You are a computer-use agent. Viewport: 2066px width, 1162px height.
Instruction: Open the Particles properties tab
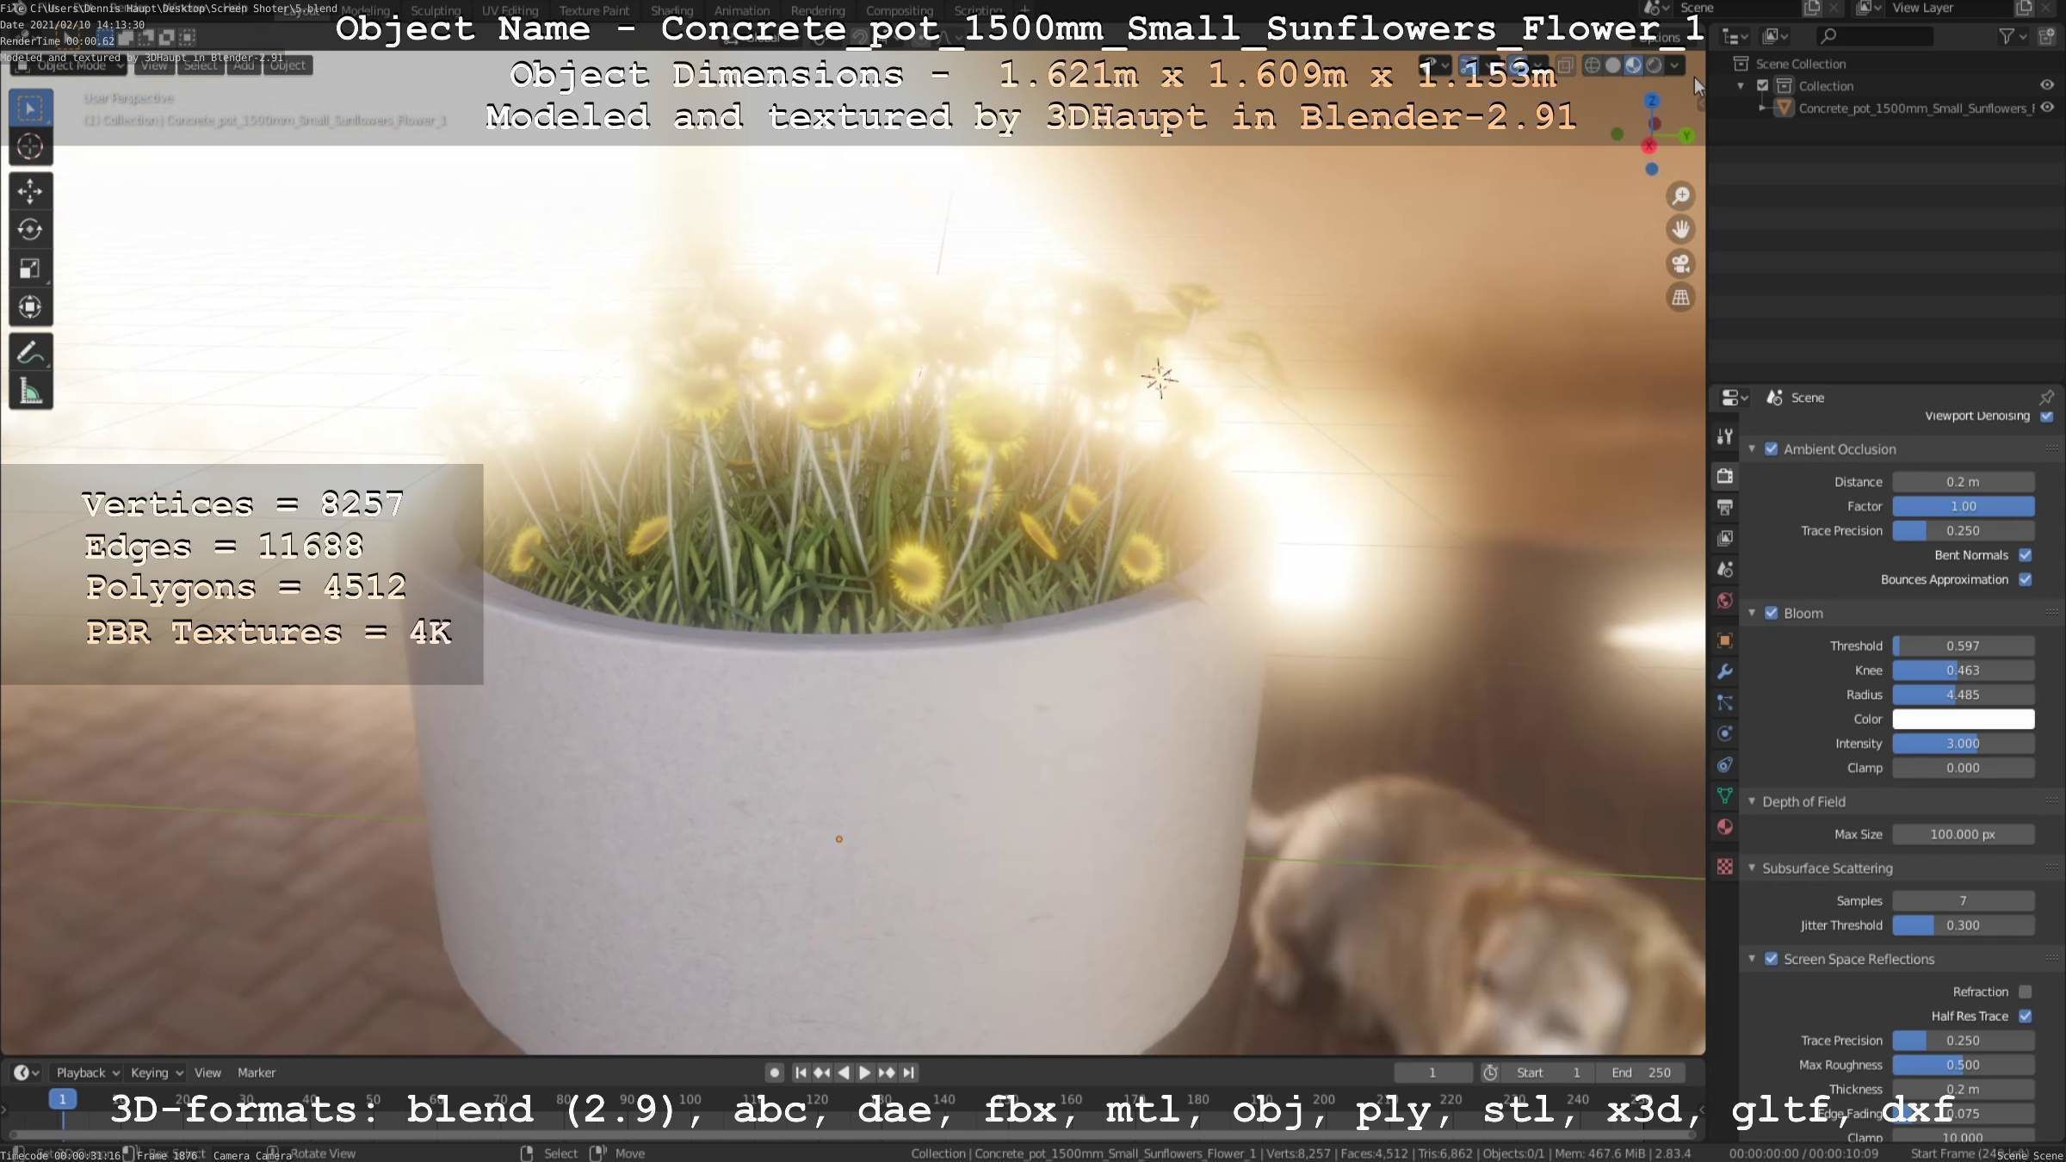coord(1725,702)
